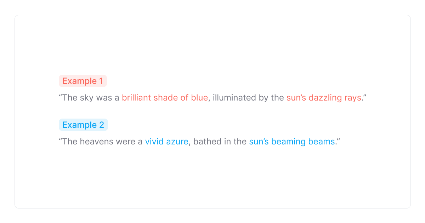Click the blue phrase "vivid azure"
The height and width of the screenshot is (223, 425).
tap(166, 142)
